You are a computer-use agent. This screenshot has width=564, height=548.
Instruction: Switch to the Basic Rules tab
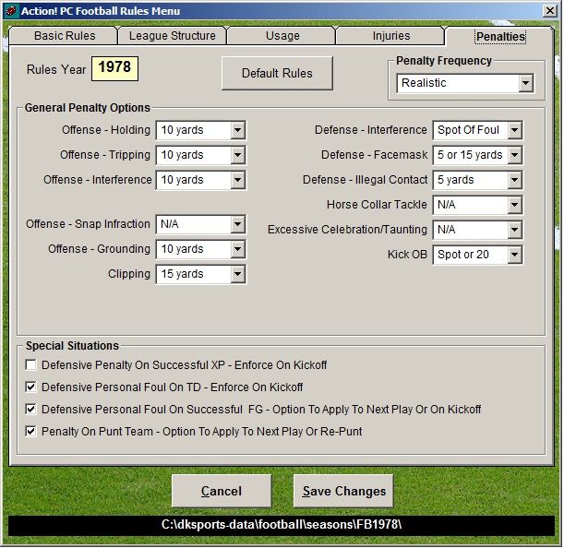[63, 36]
